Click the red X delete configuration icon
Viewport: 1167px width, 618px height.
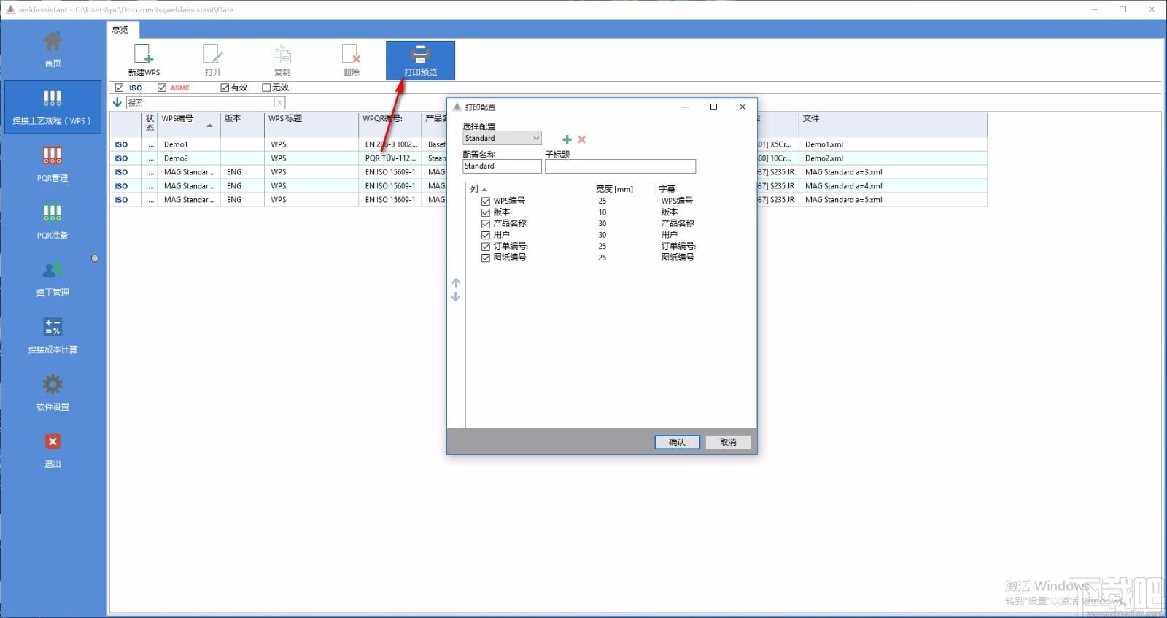pyautogui.click(x=581, y=139)
